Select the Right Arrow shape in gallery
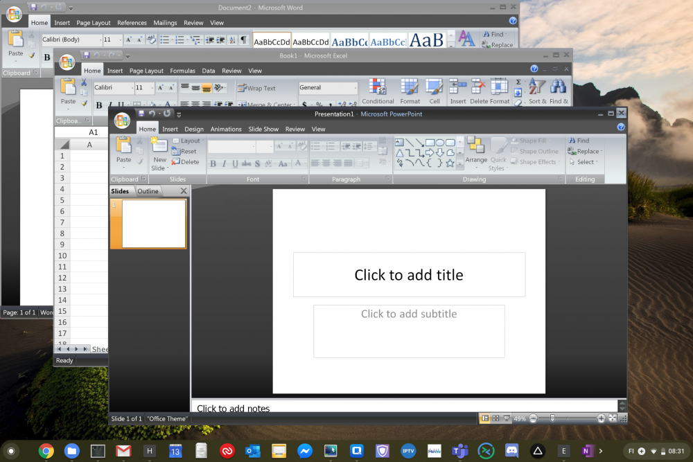Viewport: 693px width, 462px height. pos(430,153)
